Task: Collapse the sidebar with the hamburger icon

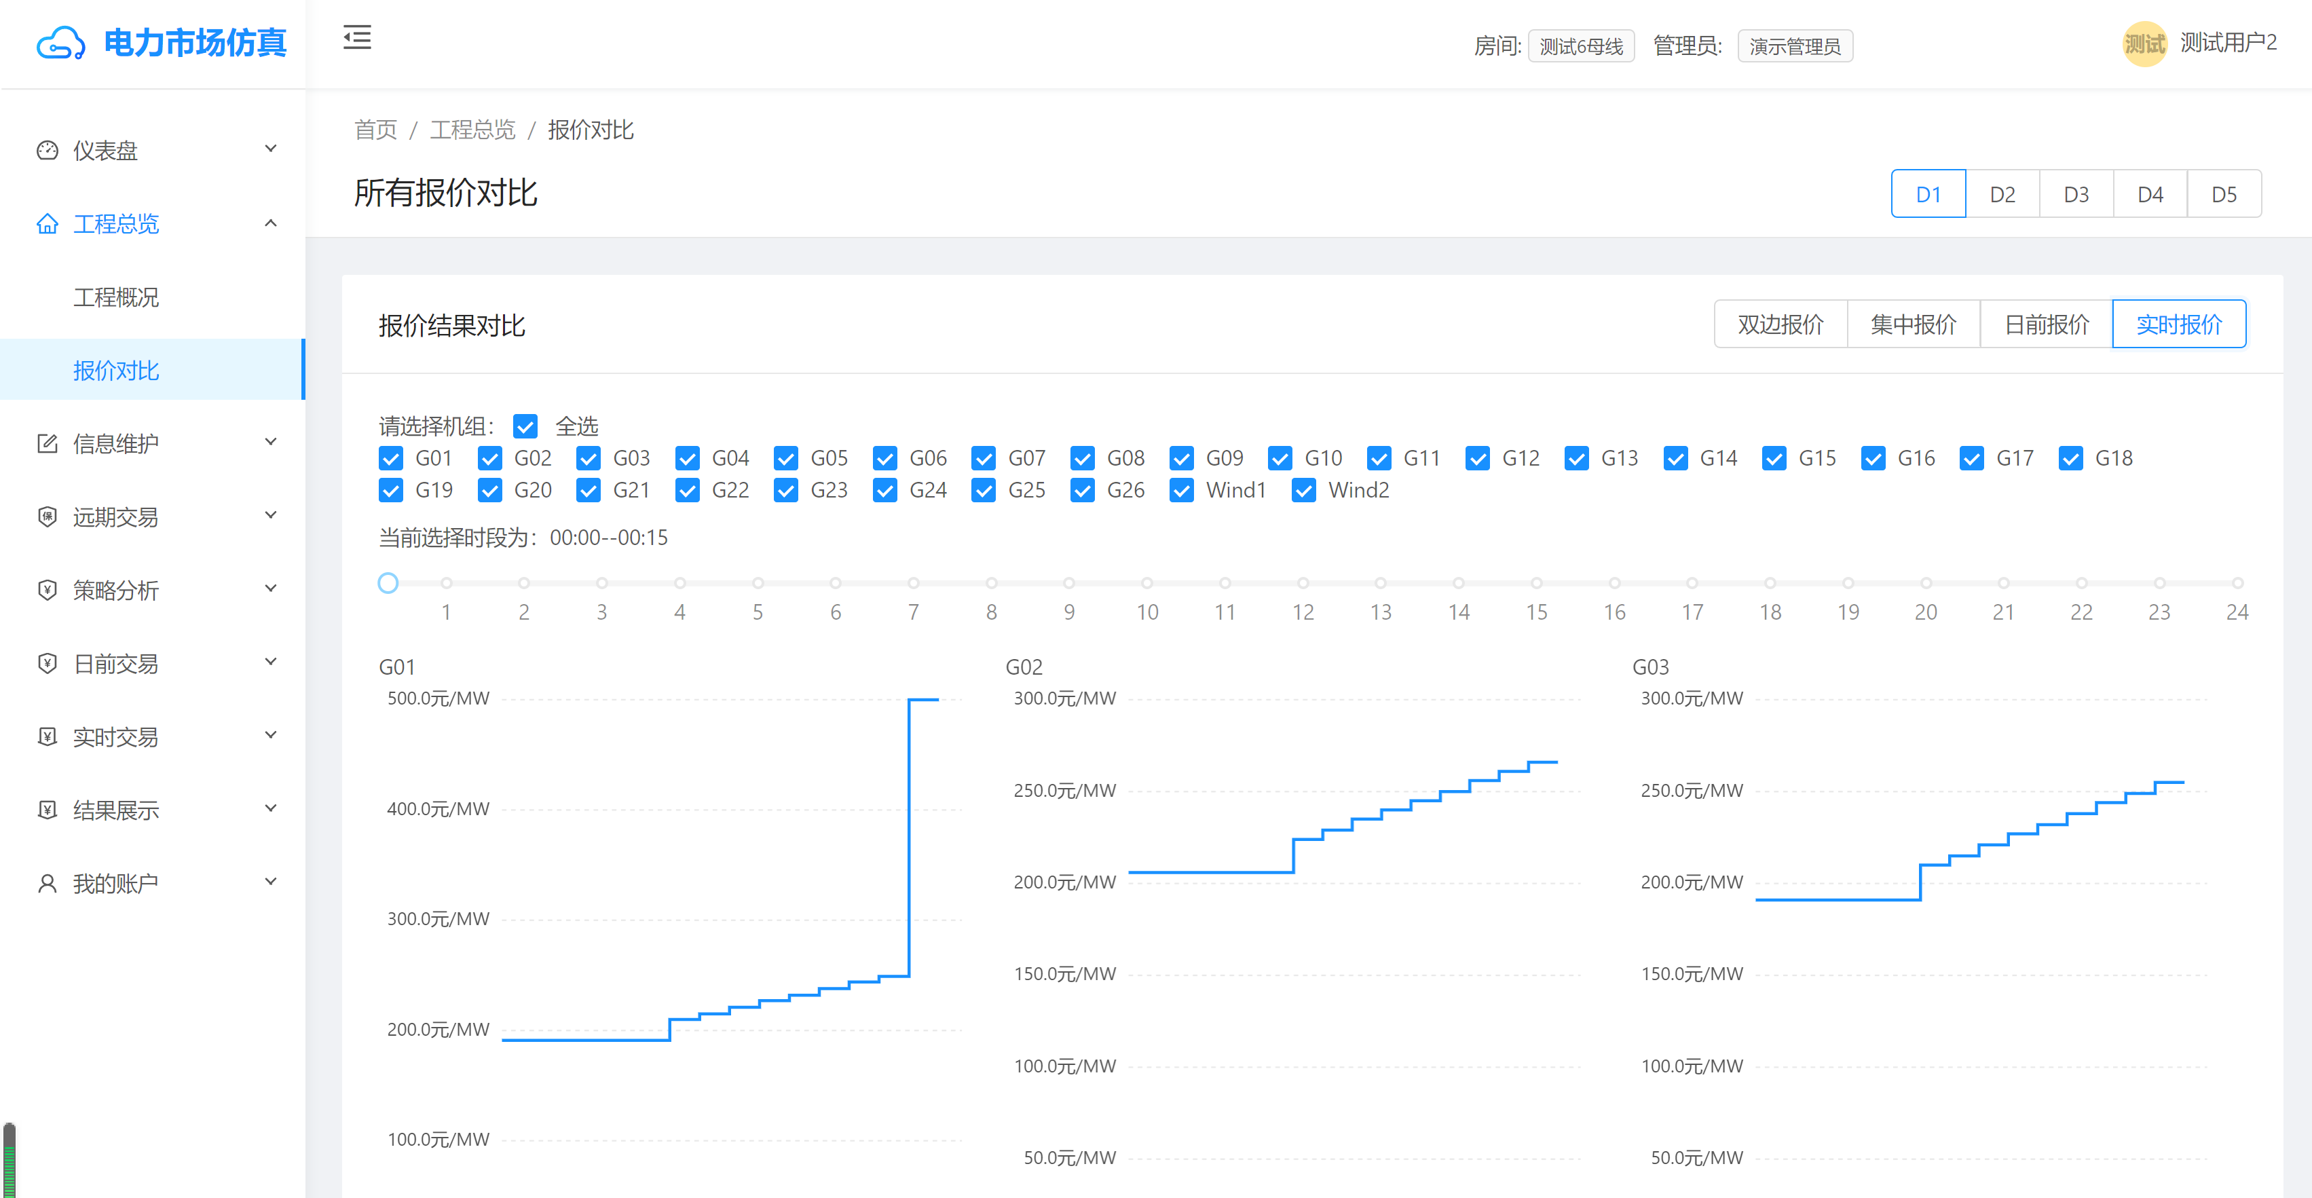Action: tap(357, 38)
